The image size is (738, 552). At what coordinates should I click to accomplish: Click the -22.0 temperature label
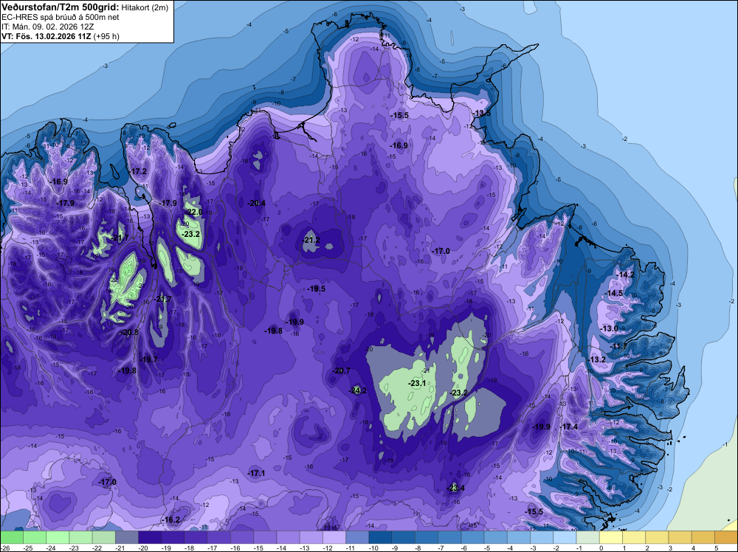coord(193,212)
